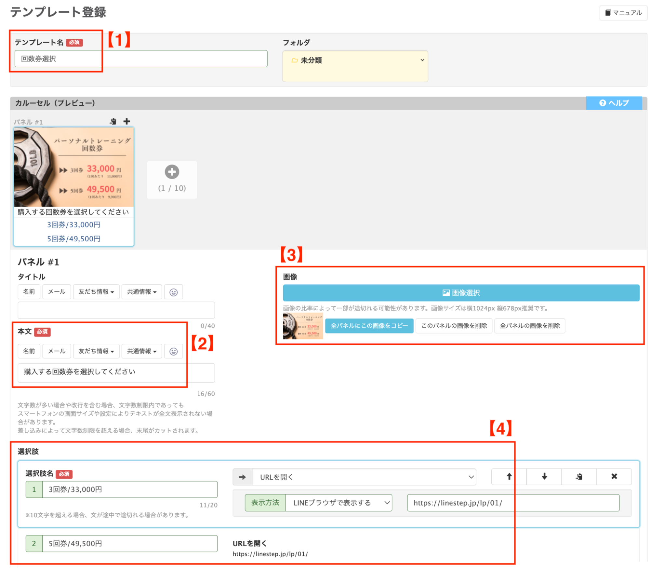This screenshot has height=568, width=650.
Task: Expand the title toolbar's 友だち情報 dropdown
Action: pos(96,292)
